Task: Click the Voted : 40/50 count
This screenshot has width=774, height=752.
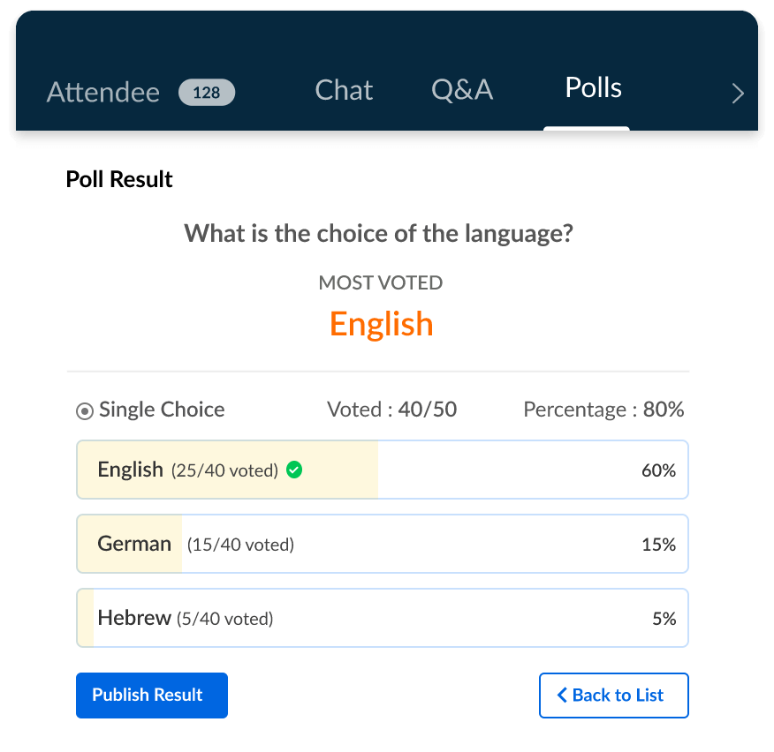Action: (391, 410)
